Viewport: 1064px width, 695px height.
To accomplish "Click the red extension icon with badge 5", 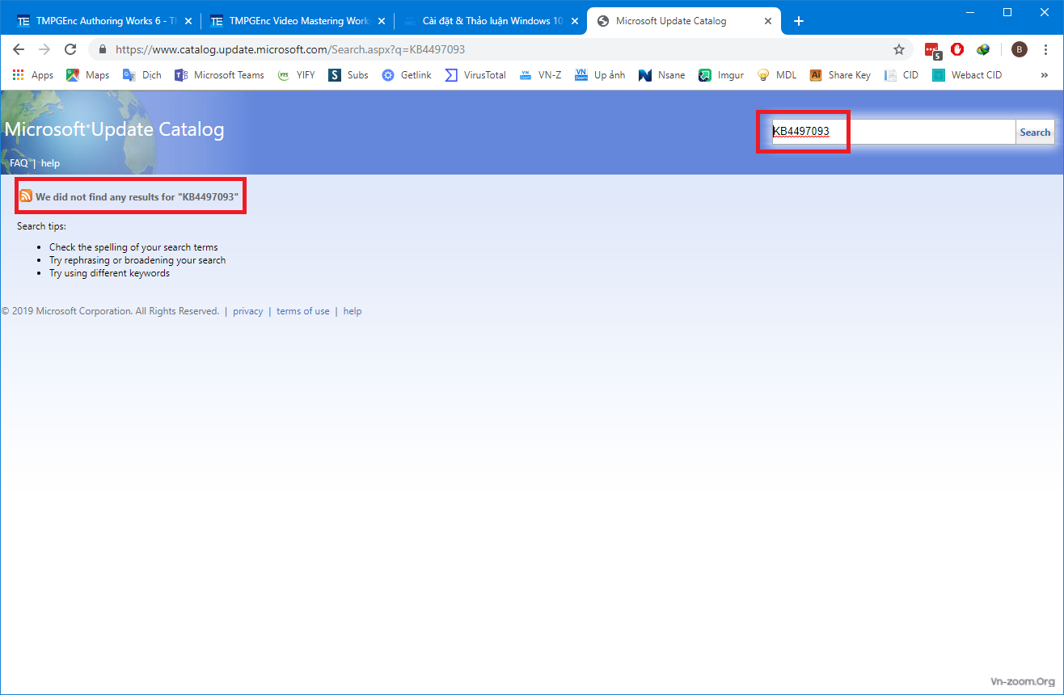I will coord(933,50).
